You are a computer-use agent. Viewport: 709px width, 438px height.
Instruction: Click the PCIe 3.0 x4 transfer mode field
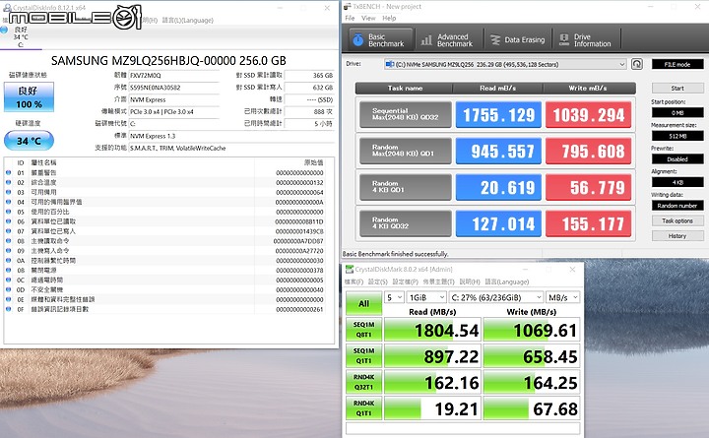click(x=174, y=111)
